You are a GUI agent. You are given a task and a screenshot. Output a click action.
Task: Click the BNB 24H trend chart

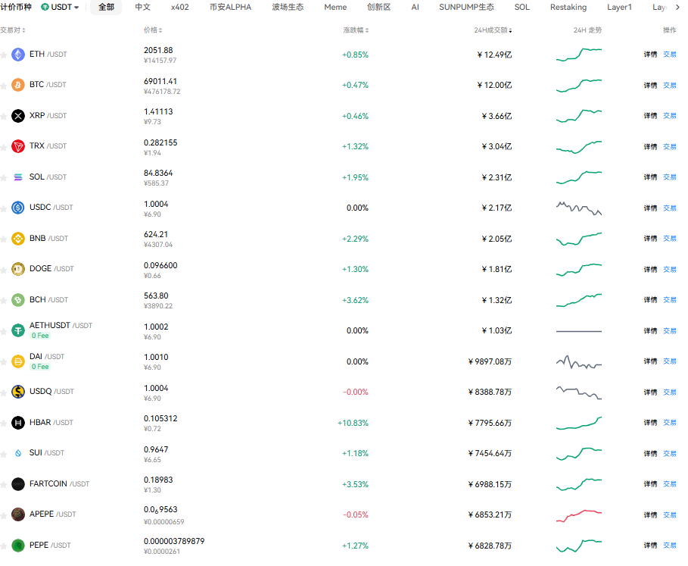coord(579,239)
